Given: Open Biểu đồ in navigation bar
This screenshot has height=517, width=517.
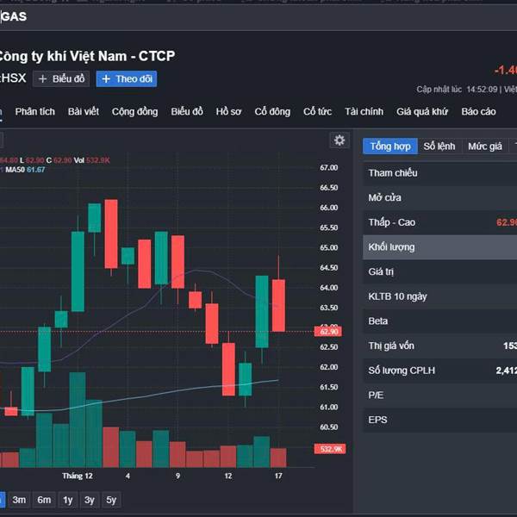Looking at the screenshot, I should [187, 112].
